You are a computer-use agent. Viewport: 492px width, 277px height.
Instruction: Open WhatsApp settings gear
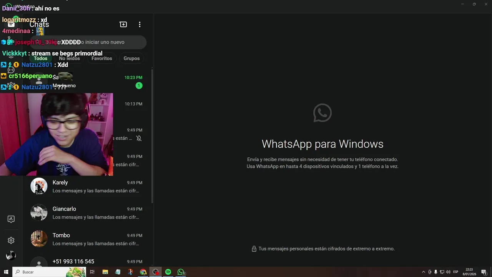pyautogui.click(x=11, y=240)
